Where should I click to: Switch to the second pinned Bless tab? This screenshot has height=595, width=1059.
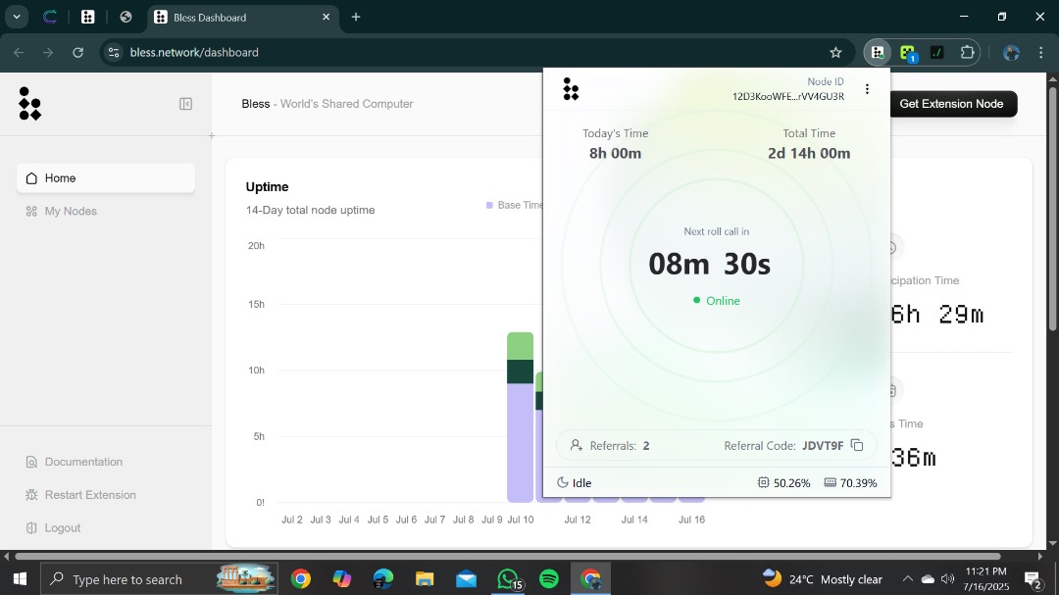(x=88, y=17)
